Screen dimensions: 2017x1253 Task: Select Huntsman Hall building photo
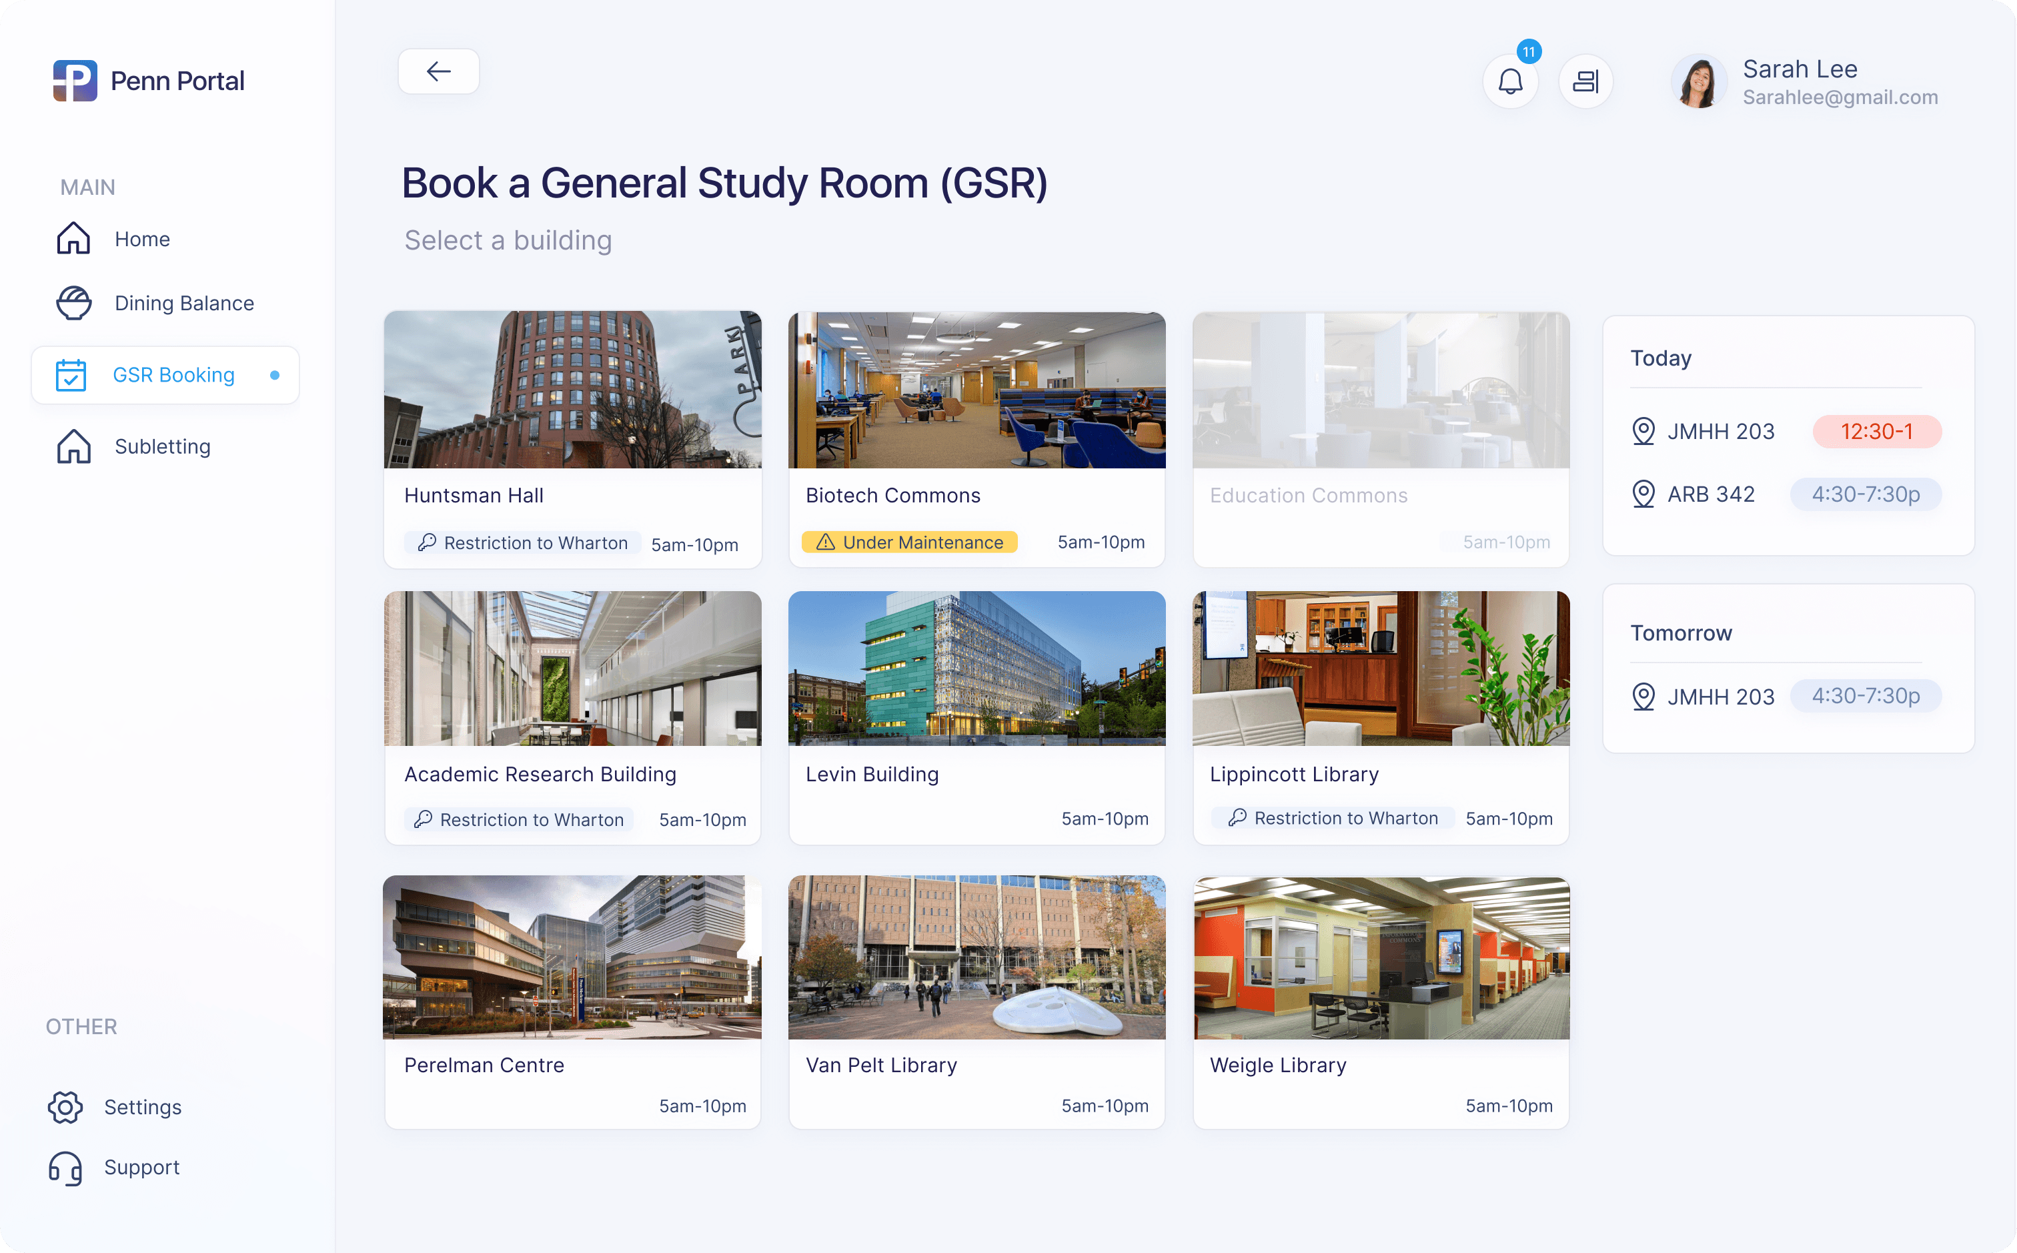point(572,390)
